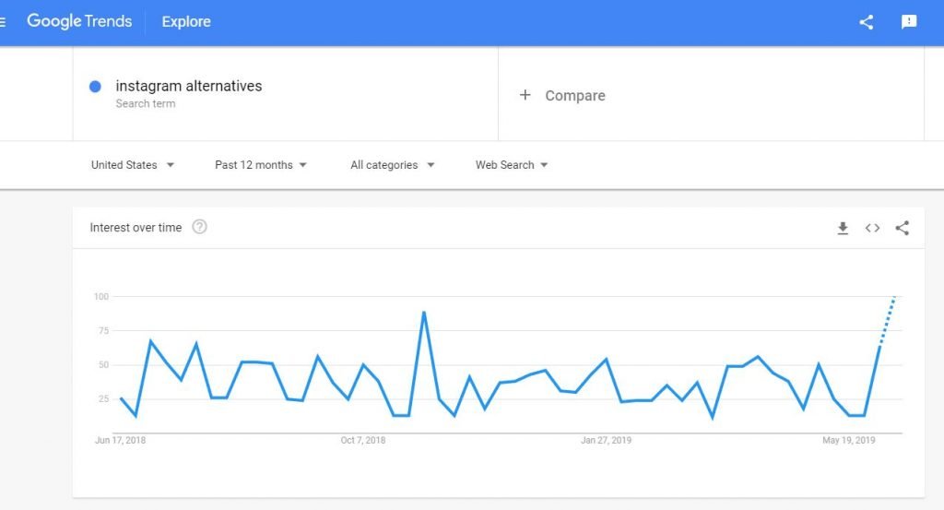
Task: Edit the instagram alternatives search term
Action: coord(188,86)
